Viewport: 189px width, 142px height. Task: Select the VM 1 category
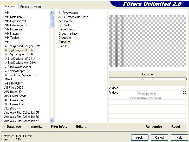8,13
